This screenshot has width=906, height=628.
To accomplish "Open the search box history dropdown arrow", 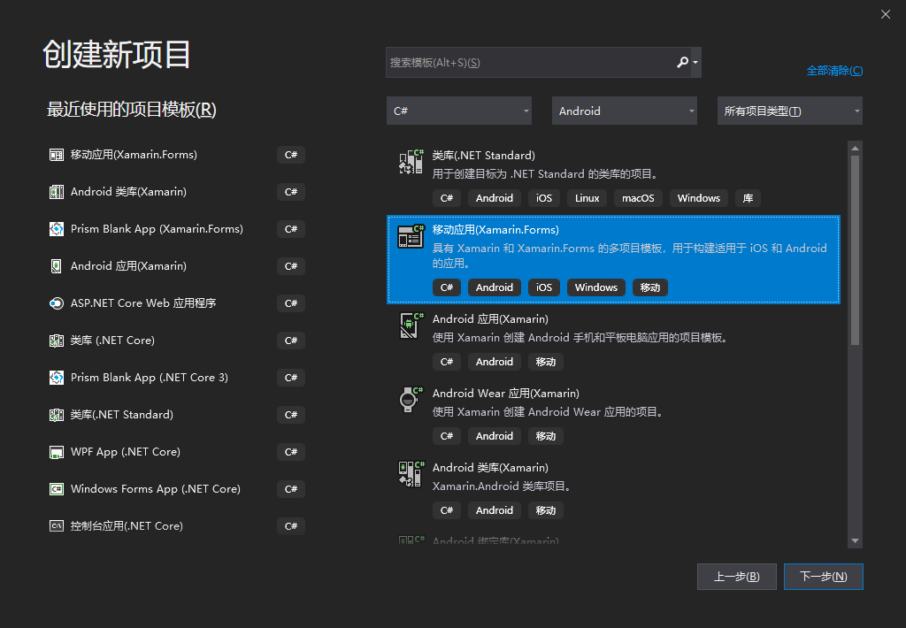I will pyautogui.click(x=695, y=63).
